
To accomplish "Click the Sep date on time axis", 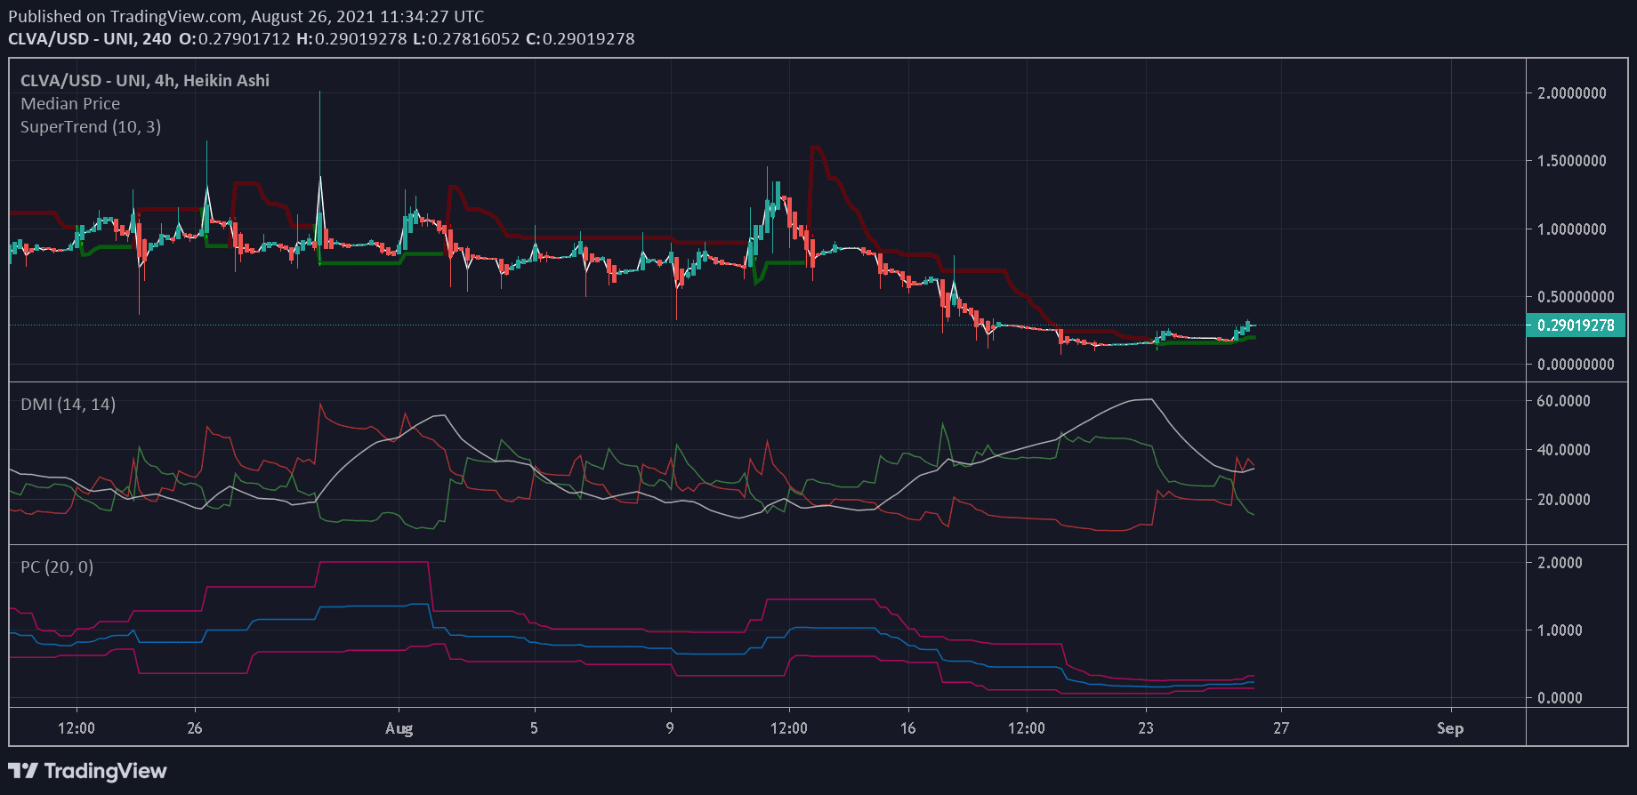I will point(1449,728).
